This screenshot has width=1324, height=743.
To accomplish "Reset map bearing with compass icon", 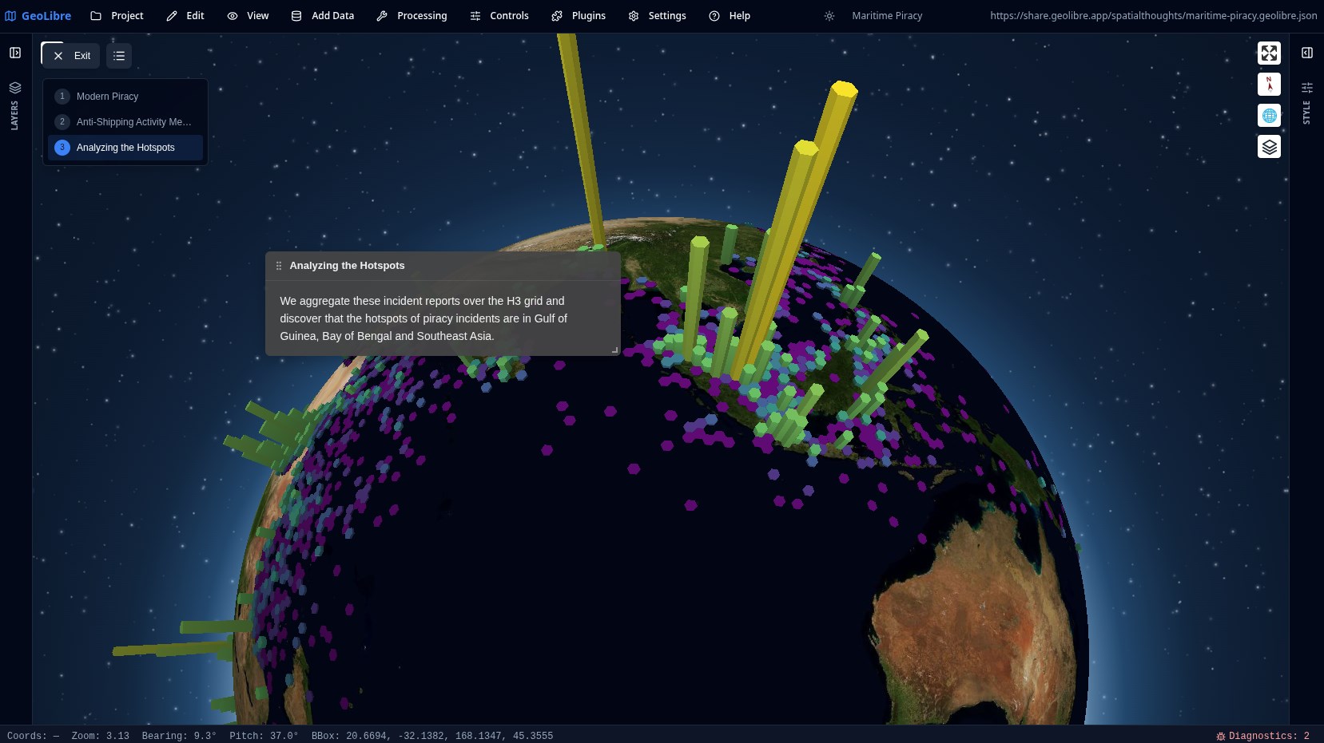I will pyautogui.click(x=1269, y=85).
